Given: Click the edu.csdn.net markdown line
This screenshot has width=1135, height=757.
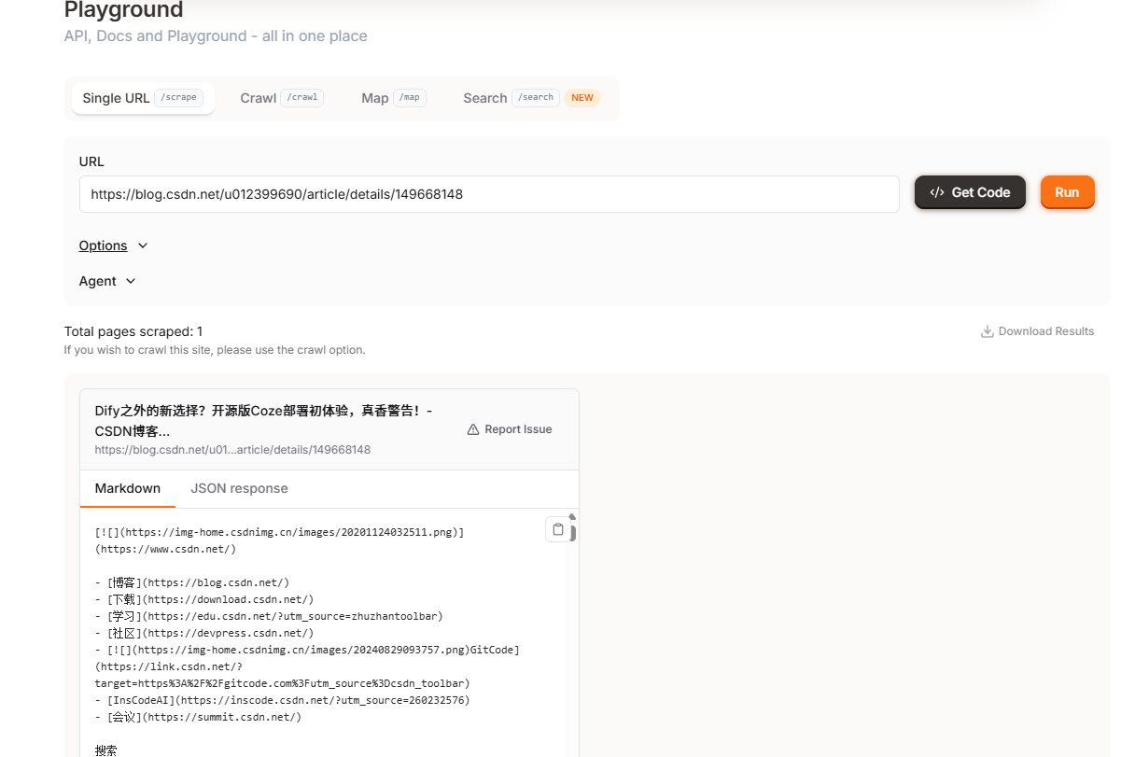Looking at the screenshot, I should tap(269, 616).
